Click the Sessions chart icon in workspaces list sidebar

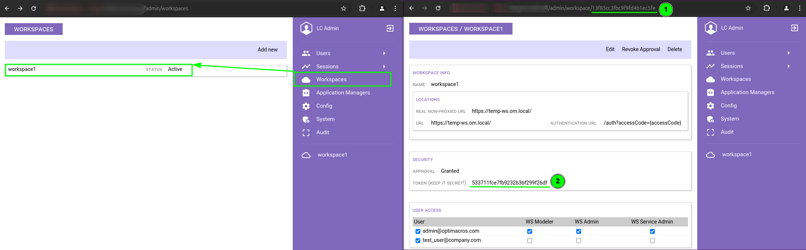pyautogui.click(x=306, y=67)
